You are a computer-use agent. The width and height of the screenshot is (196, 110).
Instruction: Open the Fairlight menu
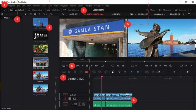tap(88, 6)
